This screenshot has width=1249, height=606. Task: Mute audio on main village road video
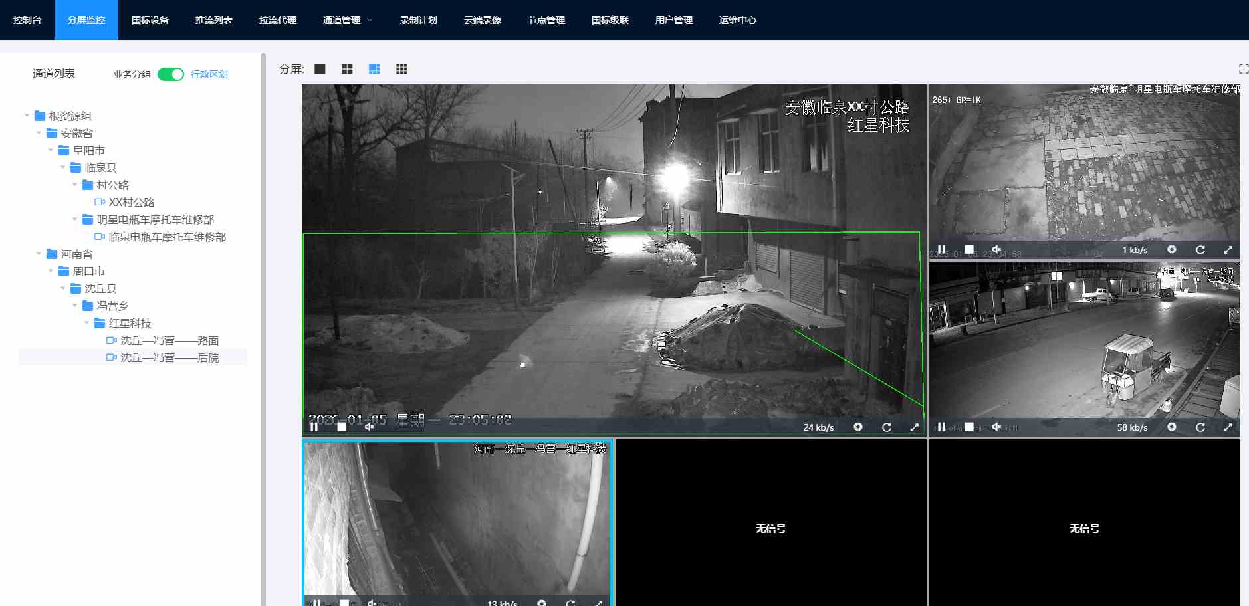[369, 427]
